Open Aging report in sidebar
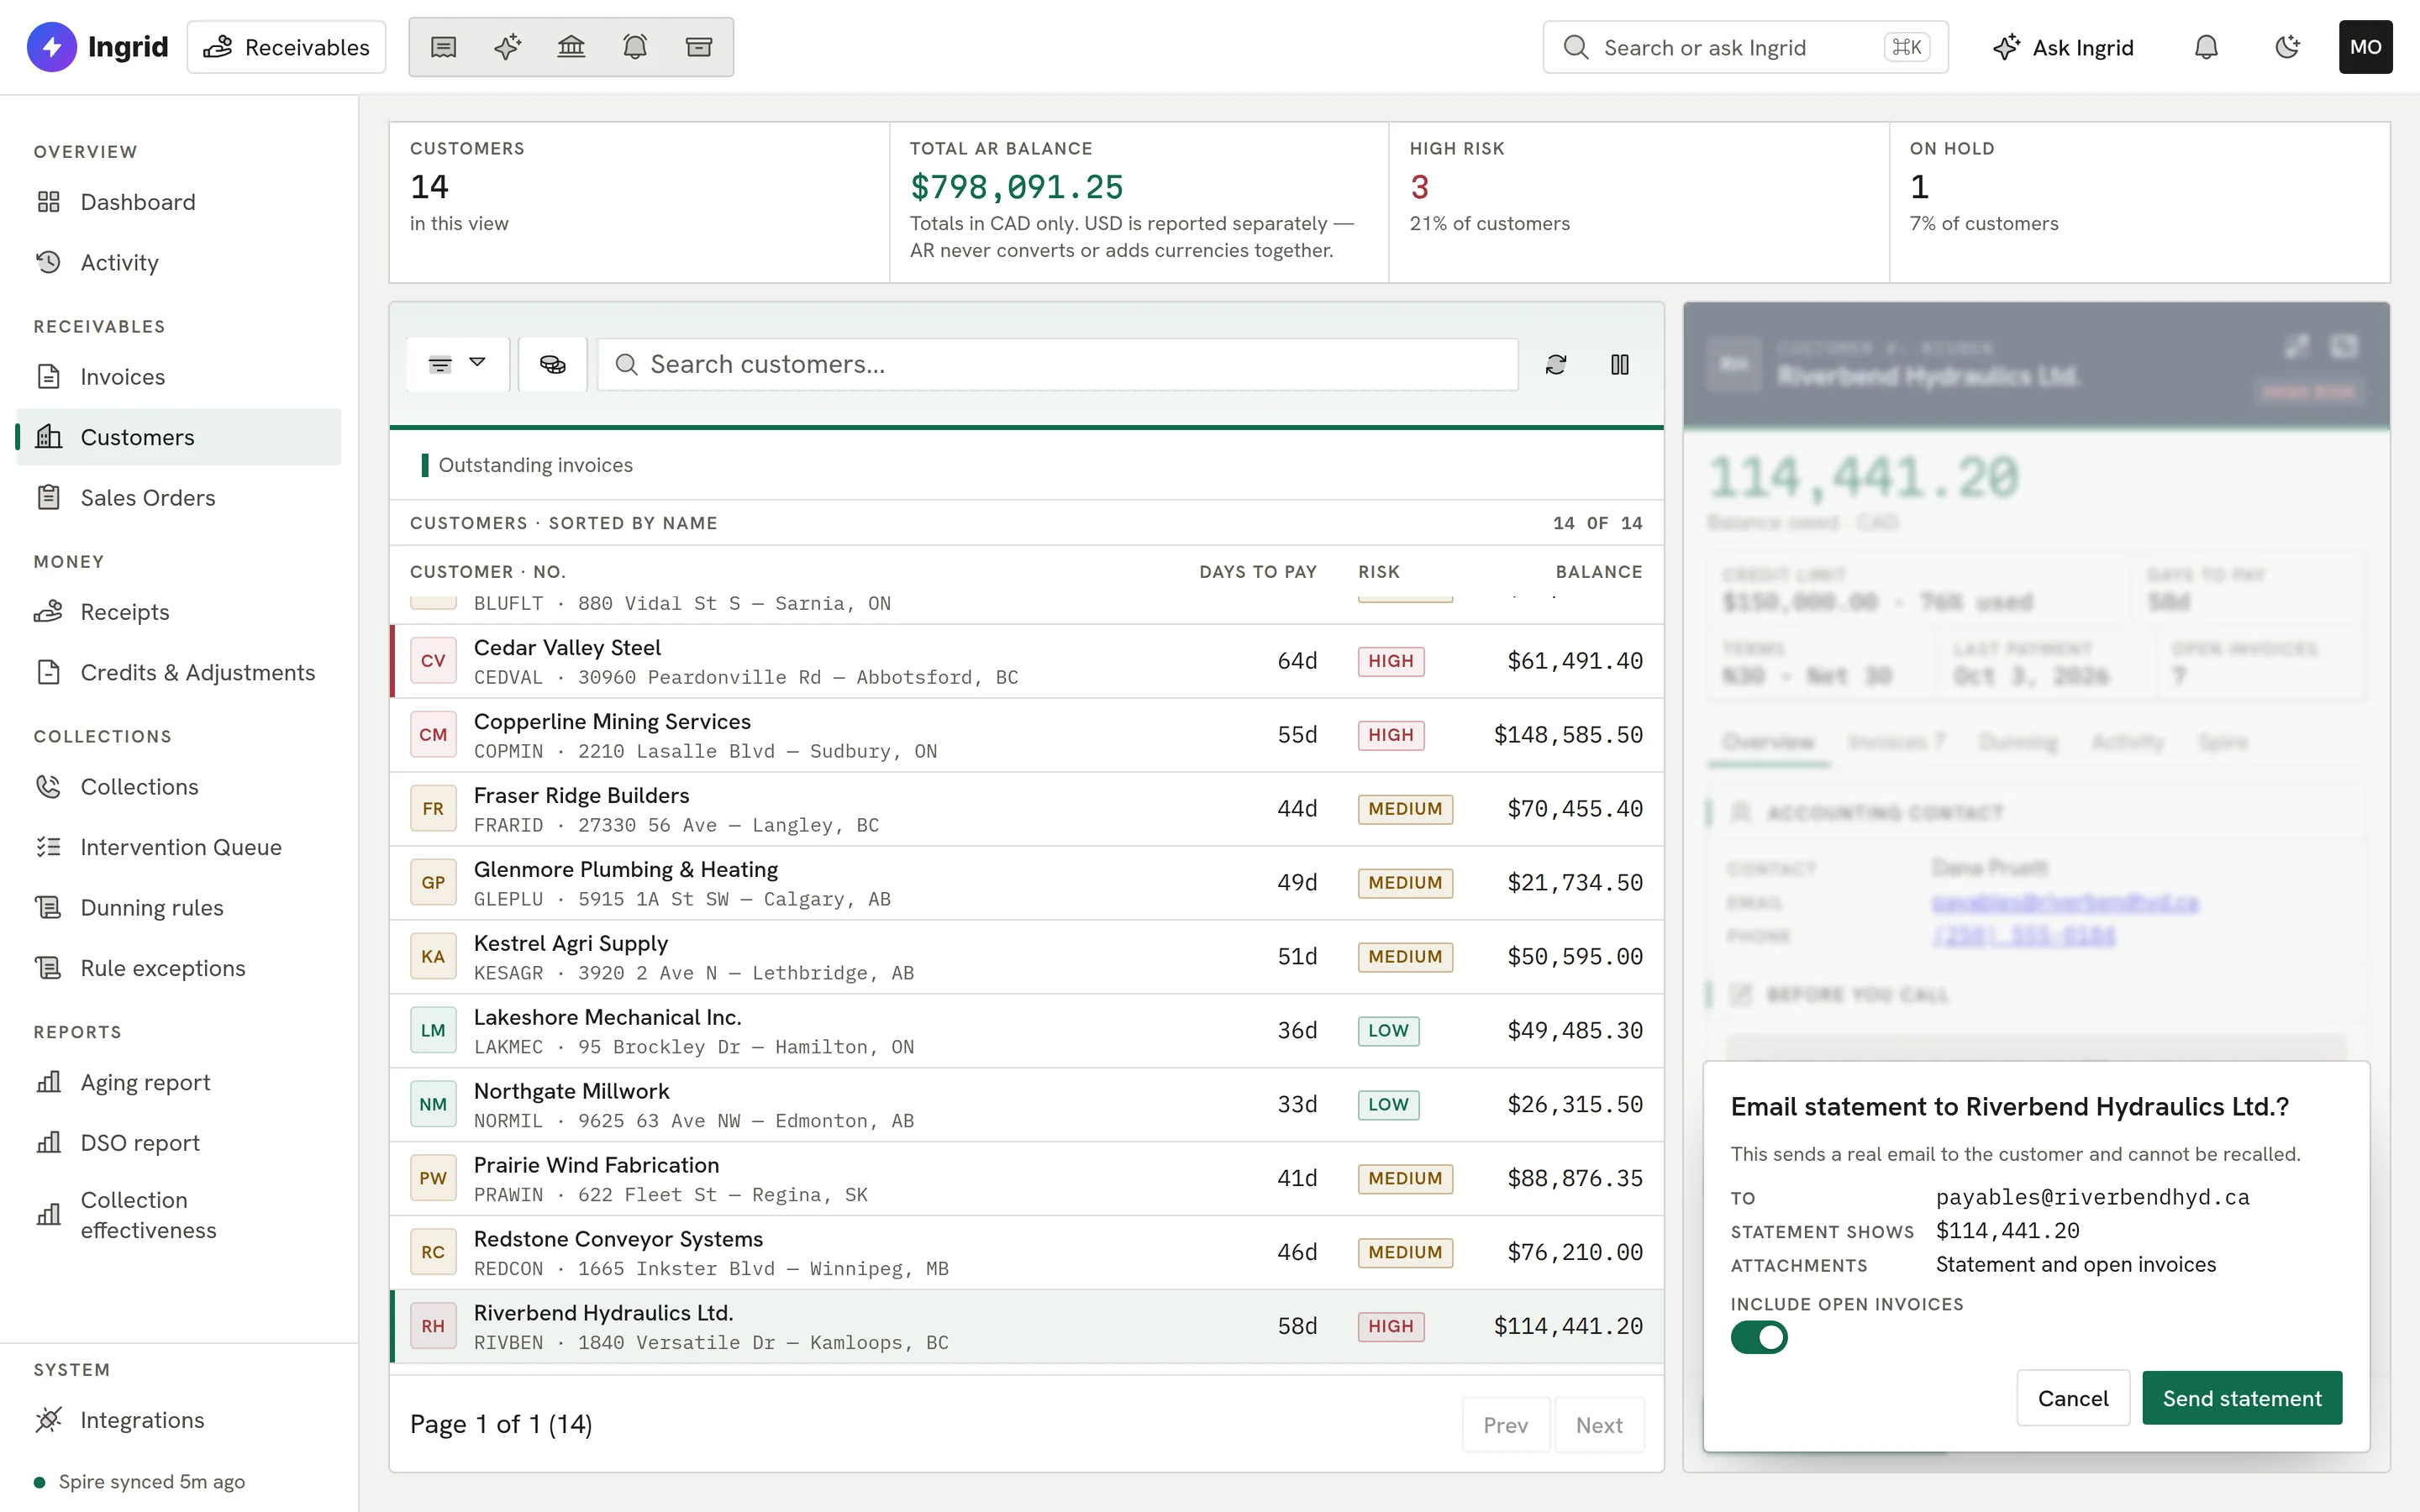This screenshot has height=1512, width=2420. tap(145, 1082)
